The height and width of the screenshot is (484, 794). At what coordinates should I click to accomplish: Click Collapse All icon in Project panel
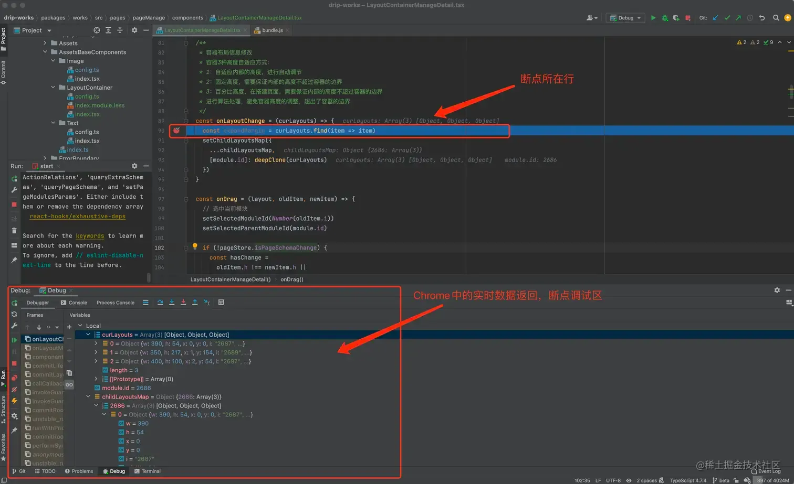pyautogui.click(x=120, y=30)
